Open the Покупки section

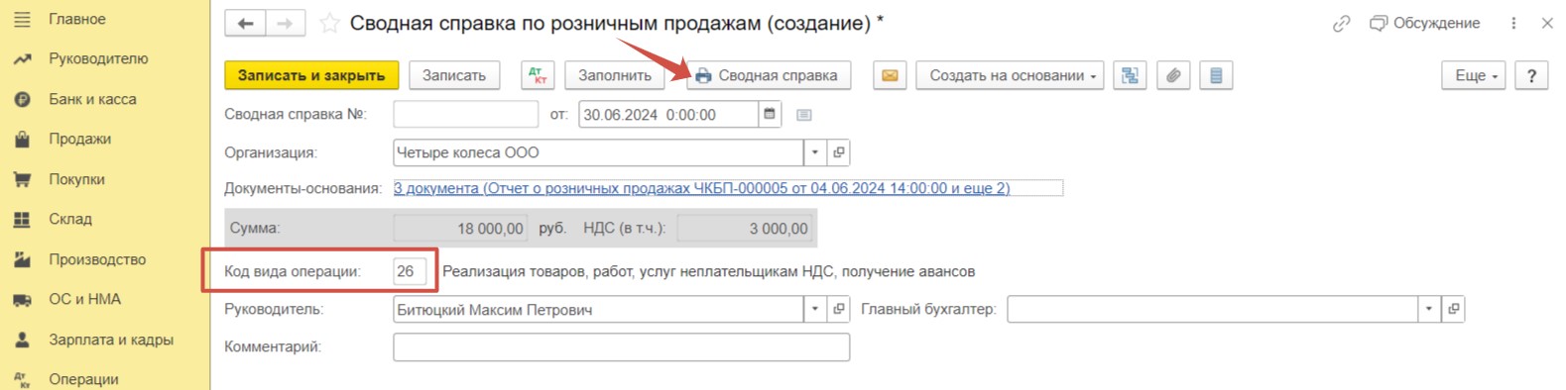click(x=76, y=179)
